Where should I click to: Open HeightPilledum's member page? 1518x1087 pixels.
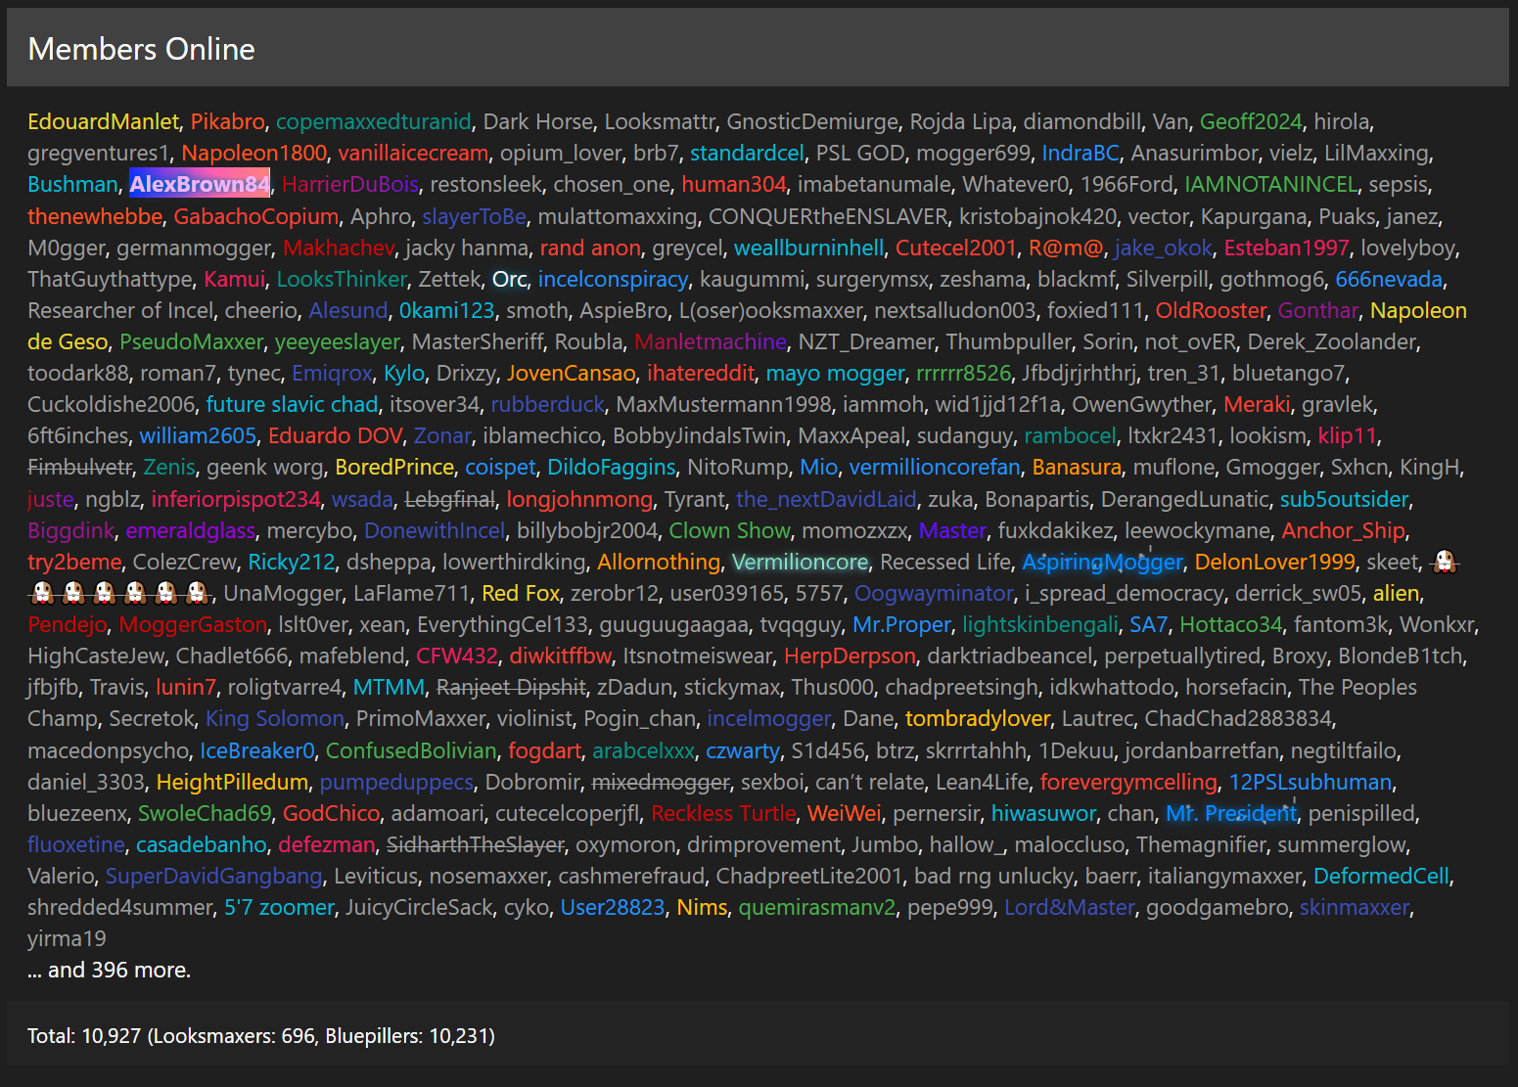232,782
